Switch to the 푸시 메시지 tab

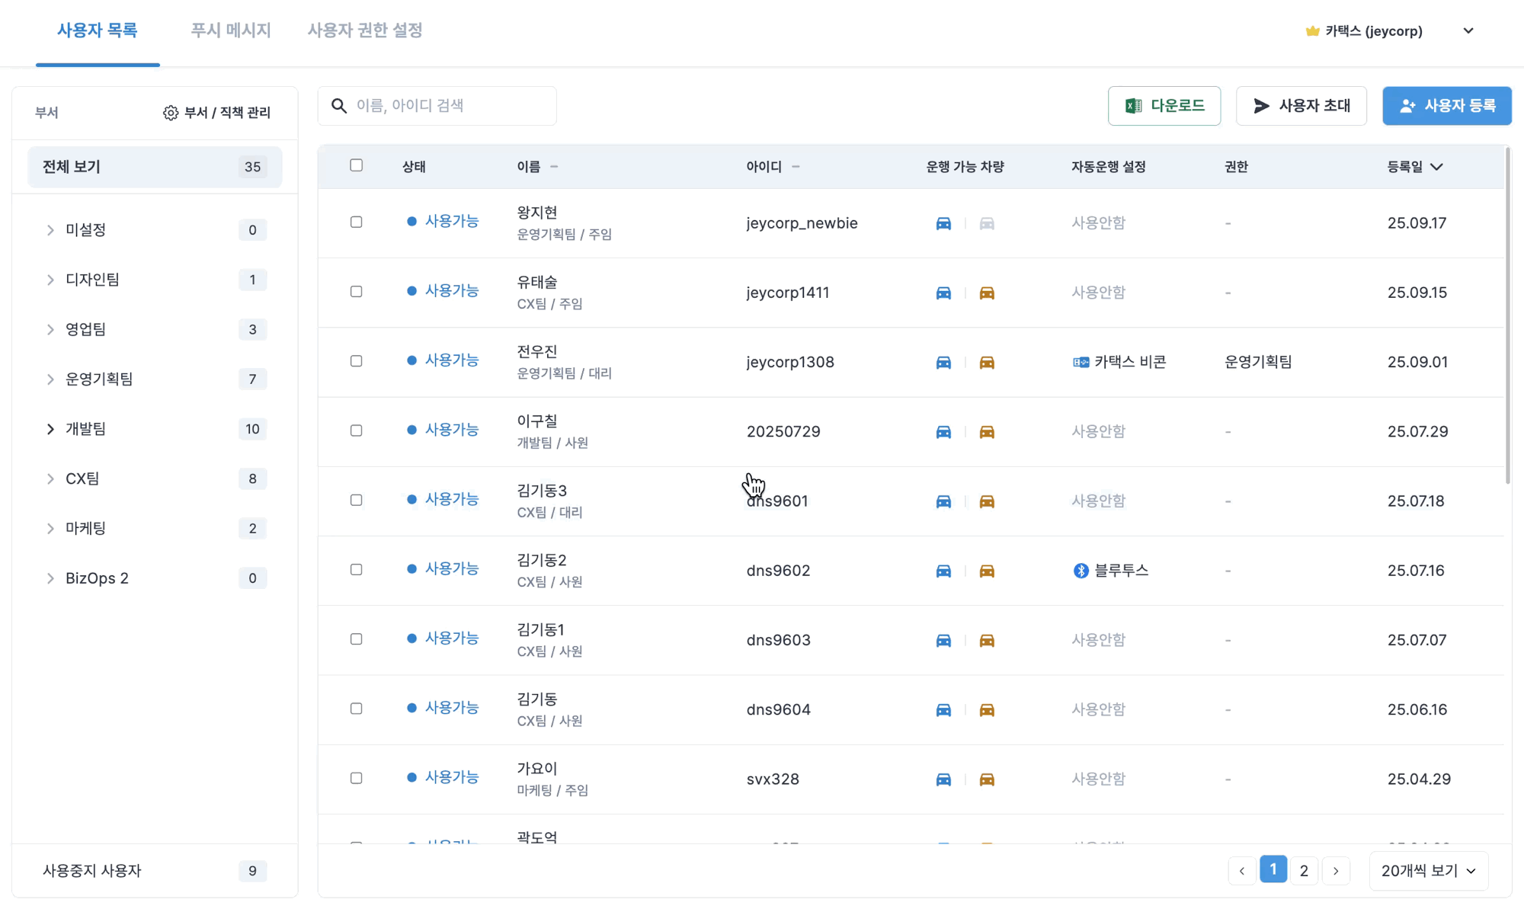pos(230,30)
